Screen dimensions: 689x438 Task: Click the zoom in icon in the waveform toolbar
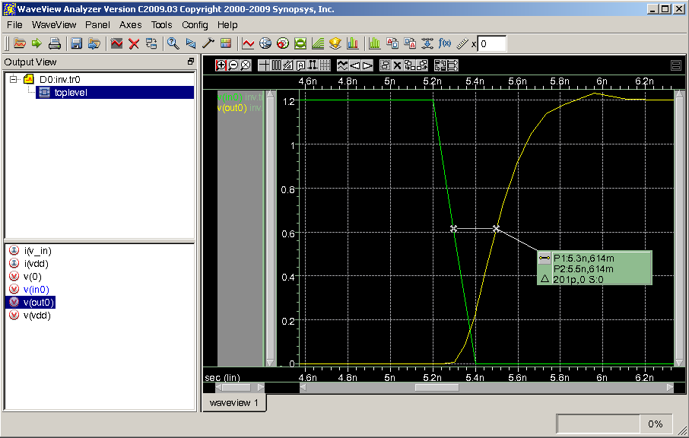coord(221,65)
